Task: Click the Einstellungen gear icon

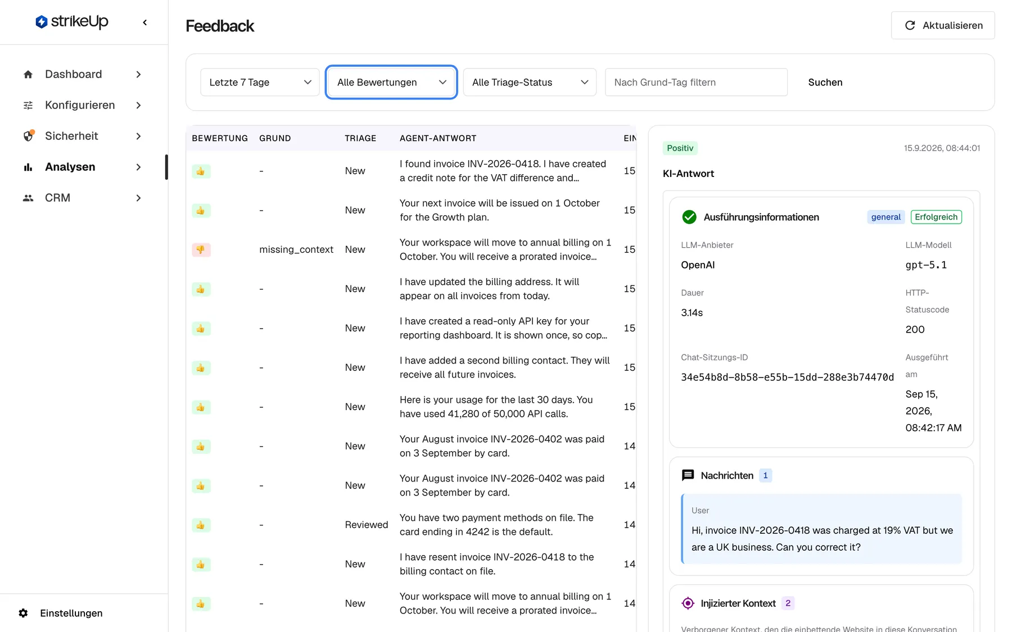Action: (x=23, y=613)
